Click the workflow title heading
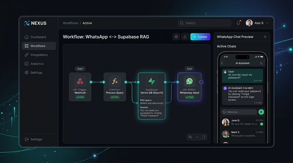This screenshot has height=163, width=293. (x=106, y=37)
